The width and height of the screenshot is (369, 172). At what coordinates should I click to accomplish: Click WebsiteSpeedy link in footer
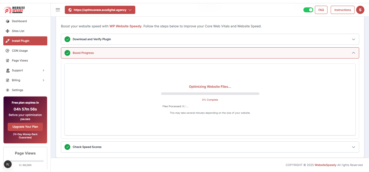[x=326, y=165]
